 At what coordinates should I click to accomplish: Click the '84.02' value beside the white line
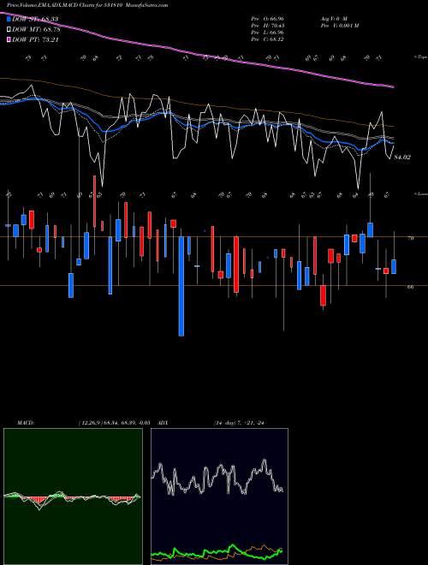tap(402, 158)
